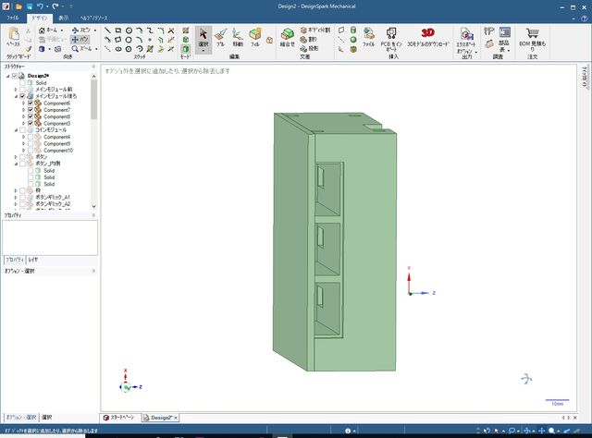This screenshot has width=592, height=438.
Task: Uncheck the Component7 visibility checkbox
Action: [x=31, y=110]
